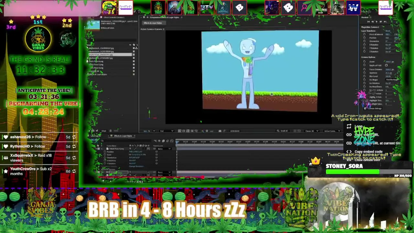Toggle X Rotation stopwatch in timeline
414x233 pixels.
[x=105, y=161]
